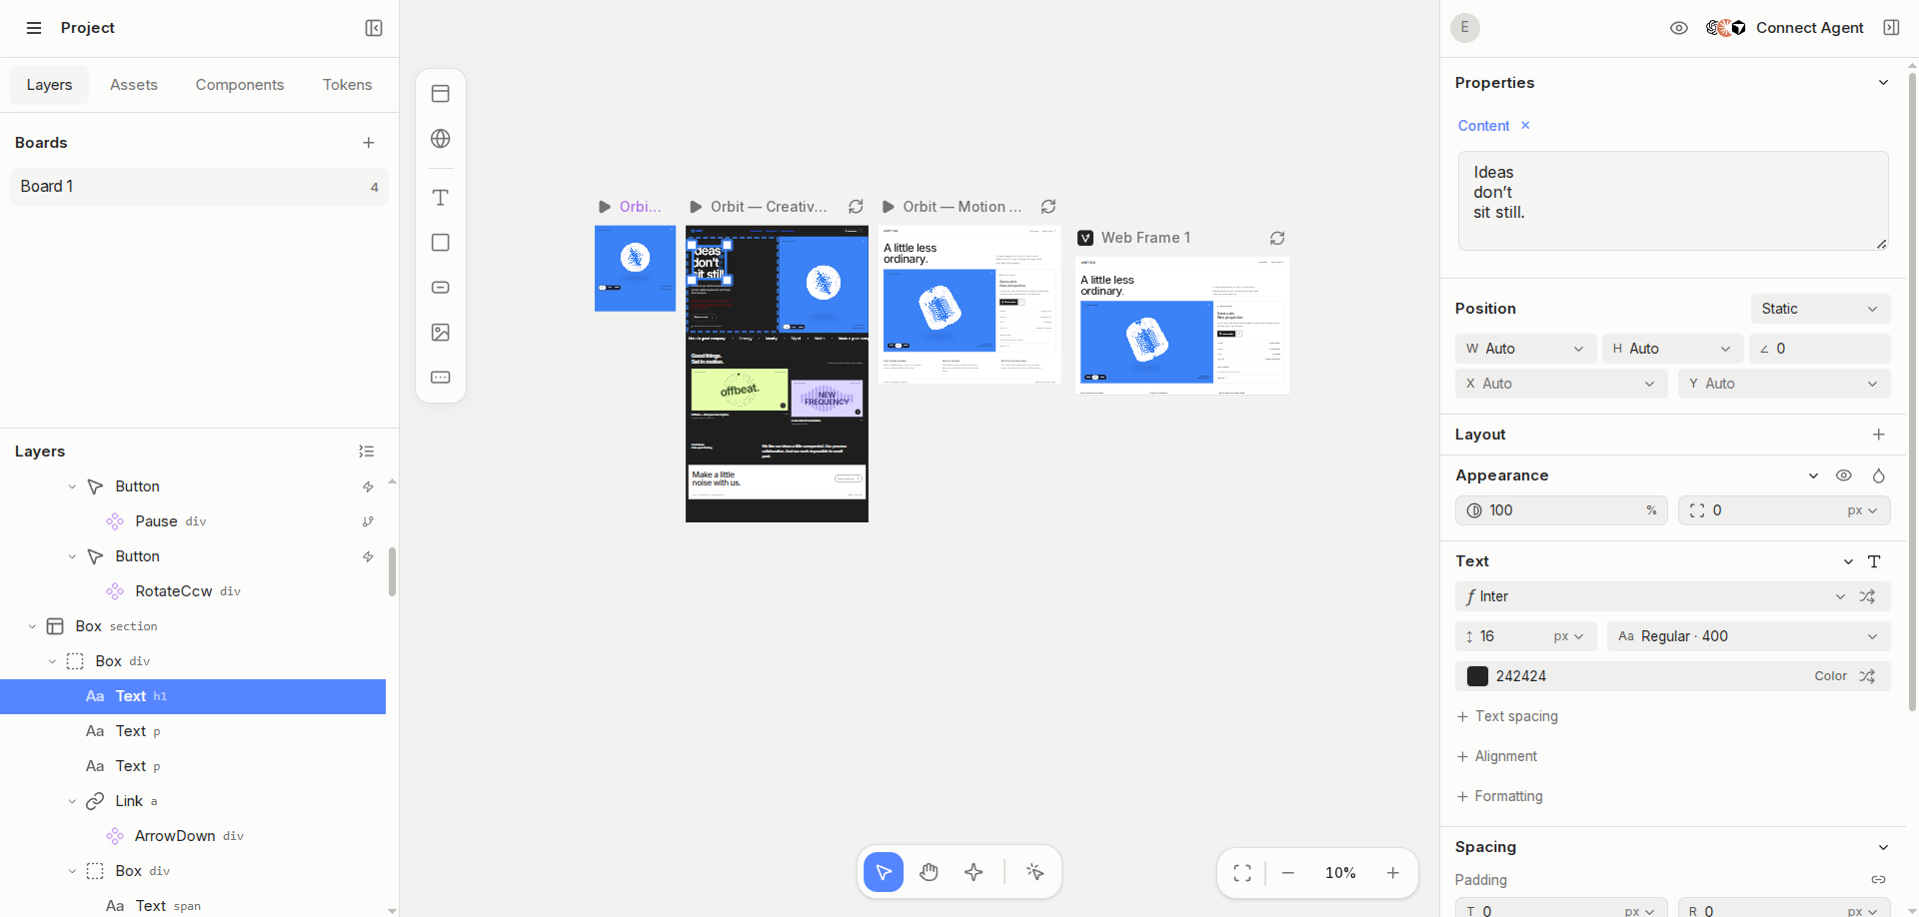Screen dimensions: 1919x917
Task: Click the magic pointer tool
Action: coord(1035,873)
